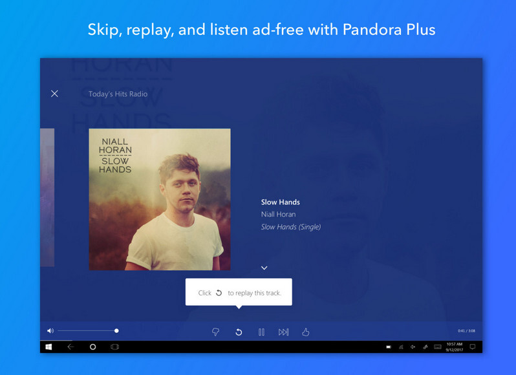The height and width of the screenshot is (375, 516).
Task: Click the battery icon in system tray
Action: 389,347
